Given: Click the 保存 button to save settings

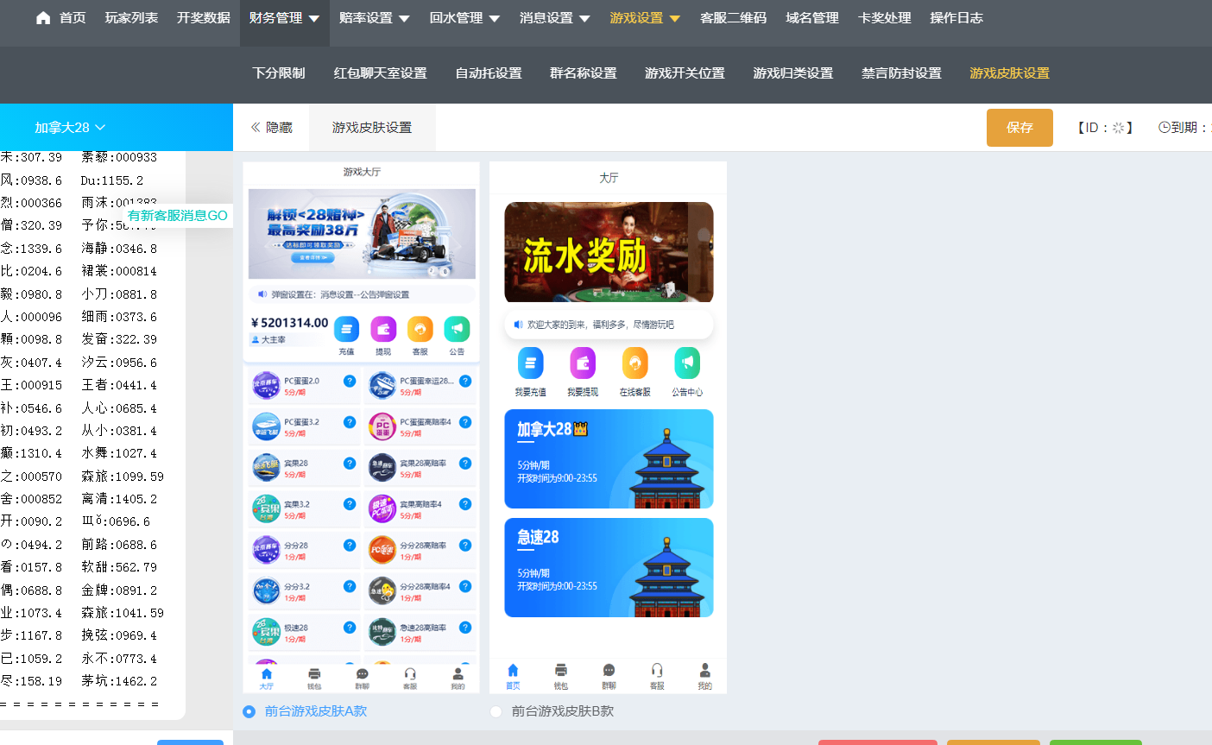Looking at the screenshot, I should [x=1019, y=126].
